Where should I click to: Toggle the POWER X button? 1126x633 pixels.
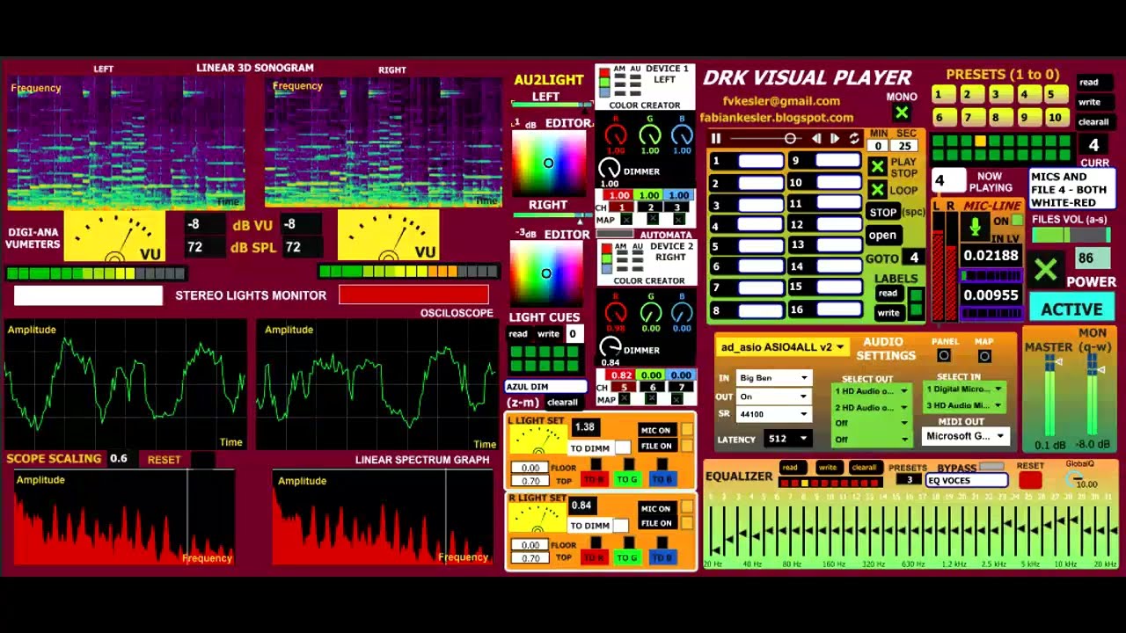click(x=1046, y=270)
